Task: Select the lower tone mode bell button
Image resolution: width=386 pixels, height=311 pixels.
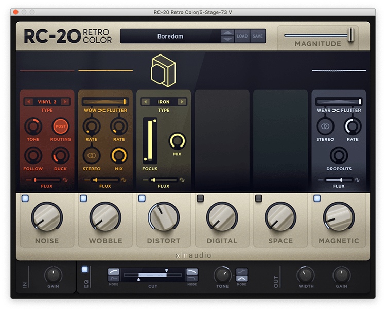Action: (242, 278)
